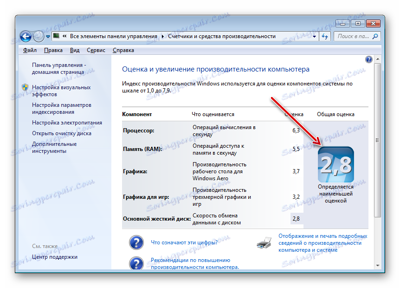The image size is (400, 288).
Task: Open 'Настройка визуальных эффектов' link
Action: pos(61,91)
